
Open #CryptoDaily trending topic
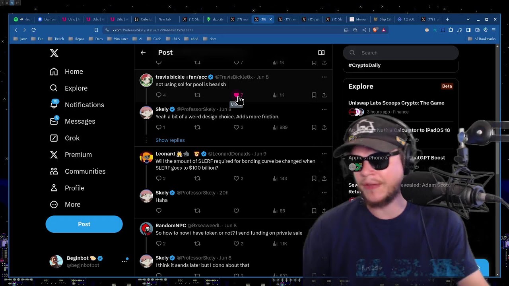coord(364,65)
